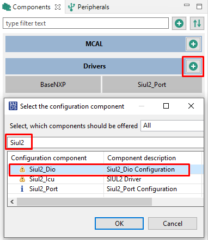The height and width of the screenshot is (240, 208).
Task: Click the Peripherals USB icon
Action: 71,7
